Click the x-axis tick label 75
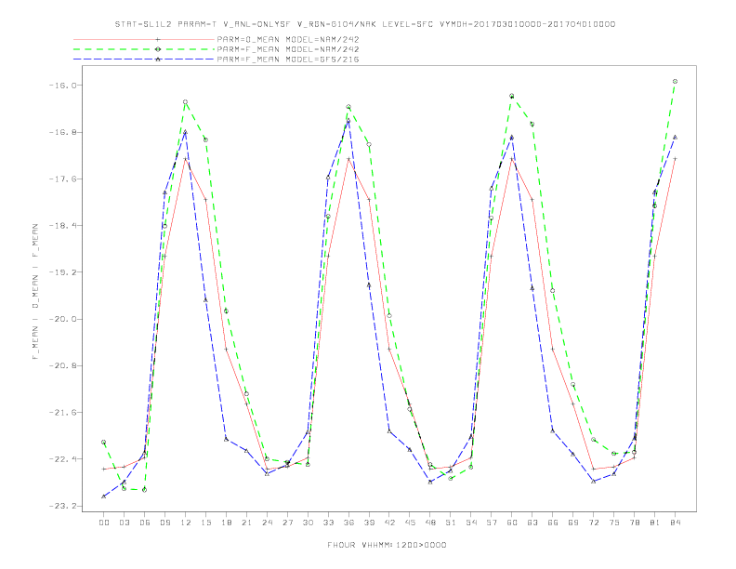This screenshot has width=736, height=569. [x=614, y=523]
